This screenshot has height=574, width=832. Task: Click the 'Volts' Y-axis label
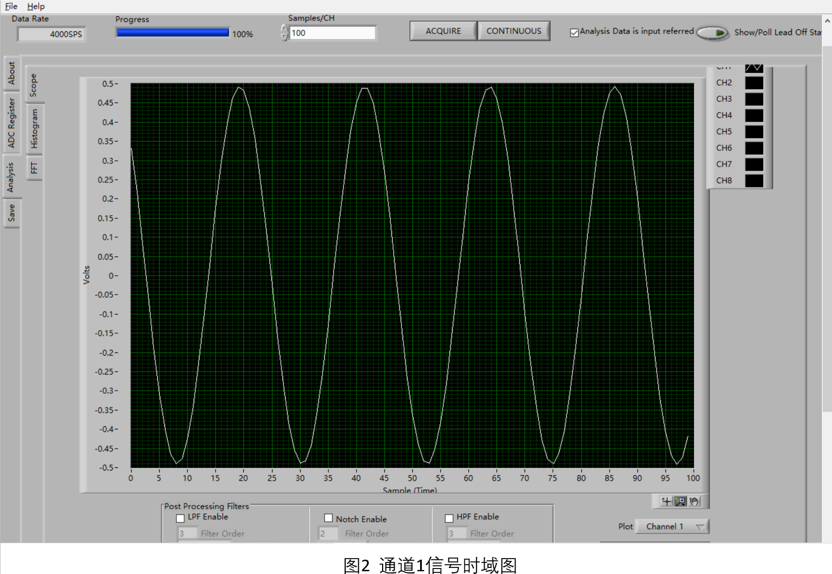click(x=87, y=275)
